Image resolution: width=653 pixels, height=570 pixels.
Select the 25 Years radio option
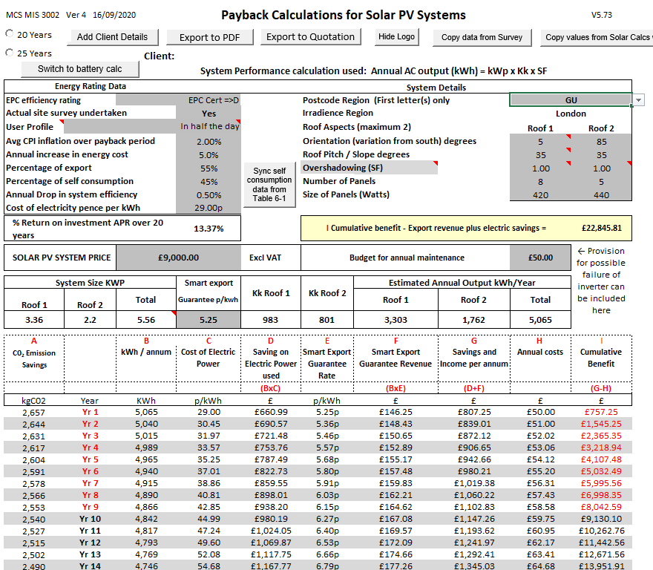[x=10, y=53]
